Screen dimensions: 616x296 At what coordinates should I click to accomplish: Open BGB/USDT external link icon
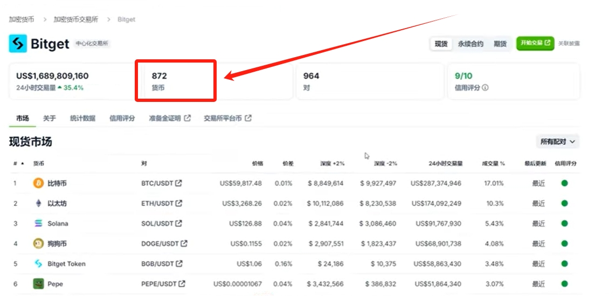tap(179, 263)
